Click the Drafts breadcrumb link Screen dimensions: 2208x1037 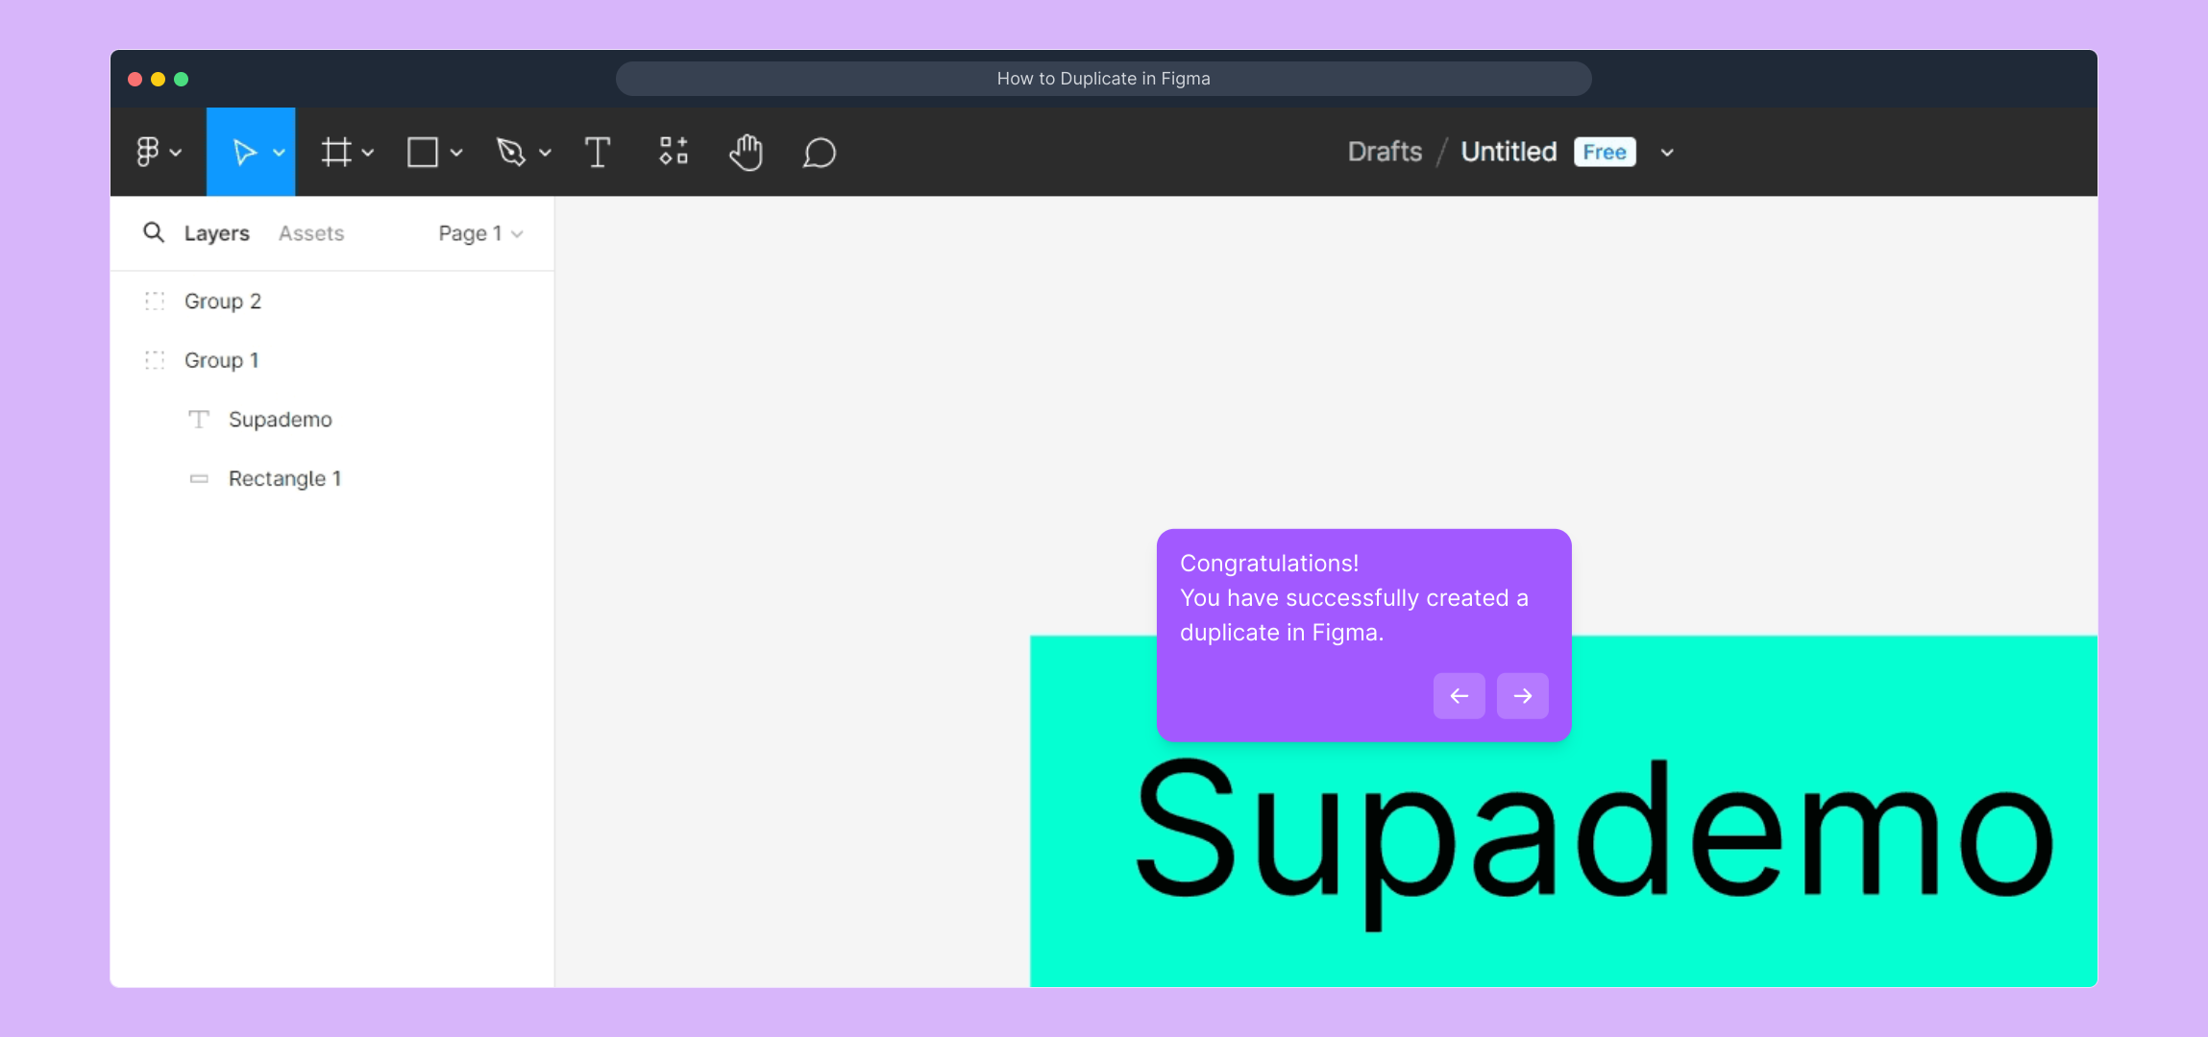(x=1385, y=152)
